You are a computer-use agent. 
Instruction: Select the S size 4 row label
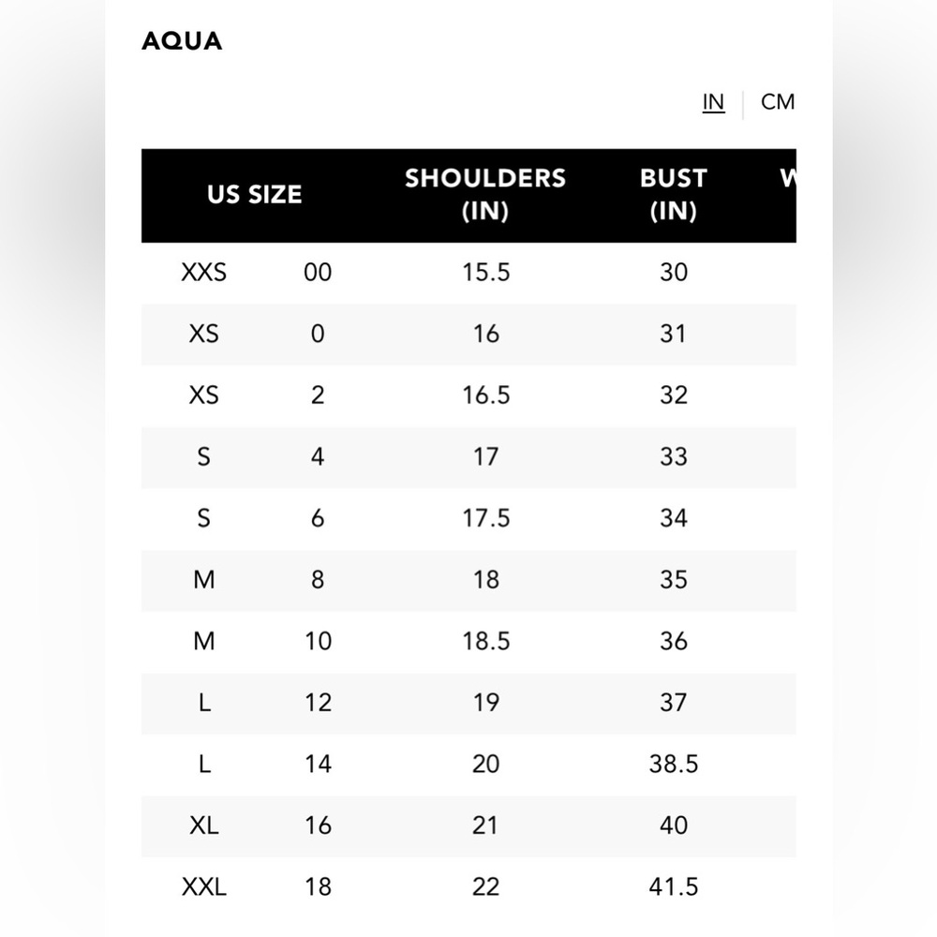click(203, 457)
